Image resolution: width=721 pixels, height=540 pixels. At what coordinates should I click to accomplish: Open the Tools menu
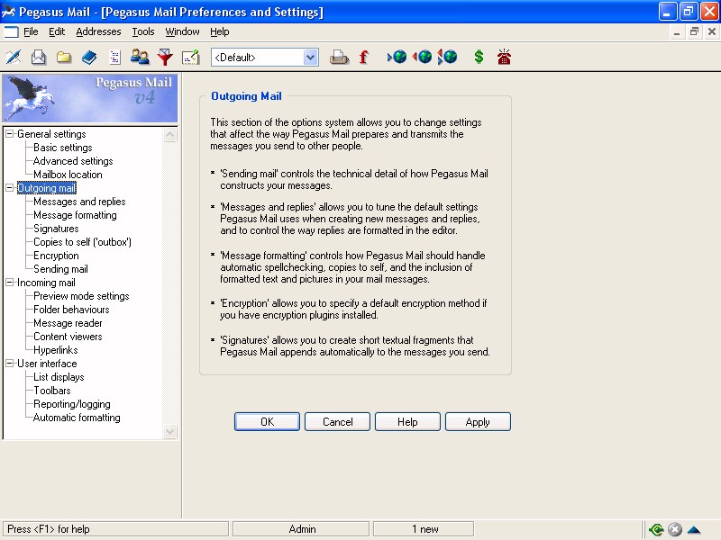click(143, 31)
